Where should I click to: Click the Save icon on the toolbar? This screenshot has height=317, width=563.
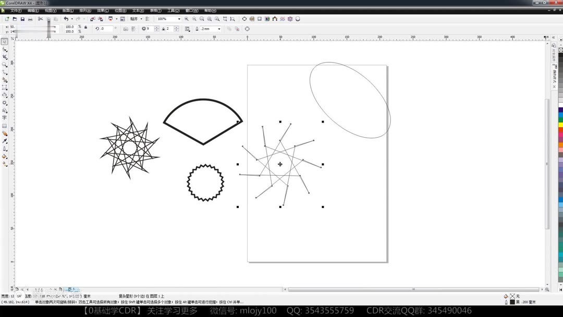(23, 19)
